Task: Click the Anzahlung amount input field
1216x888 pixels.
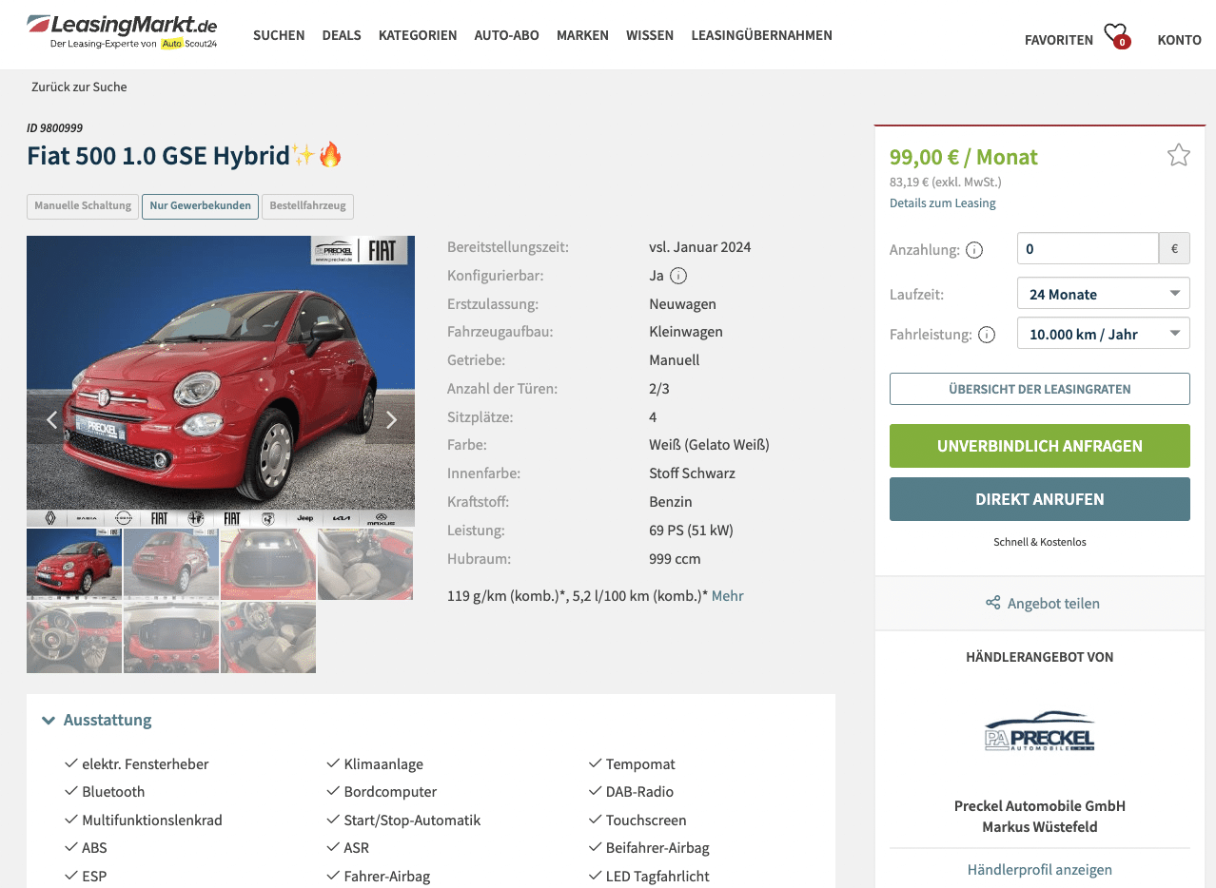Action: coord(1088,248)
